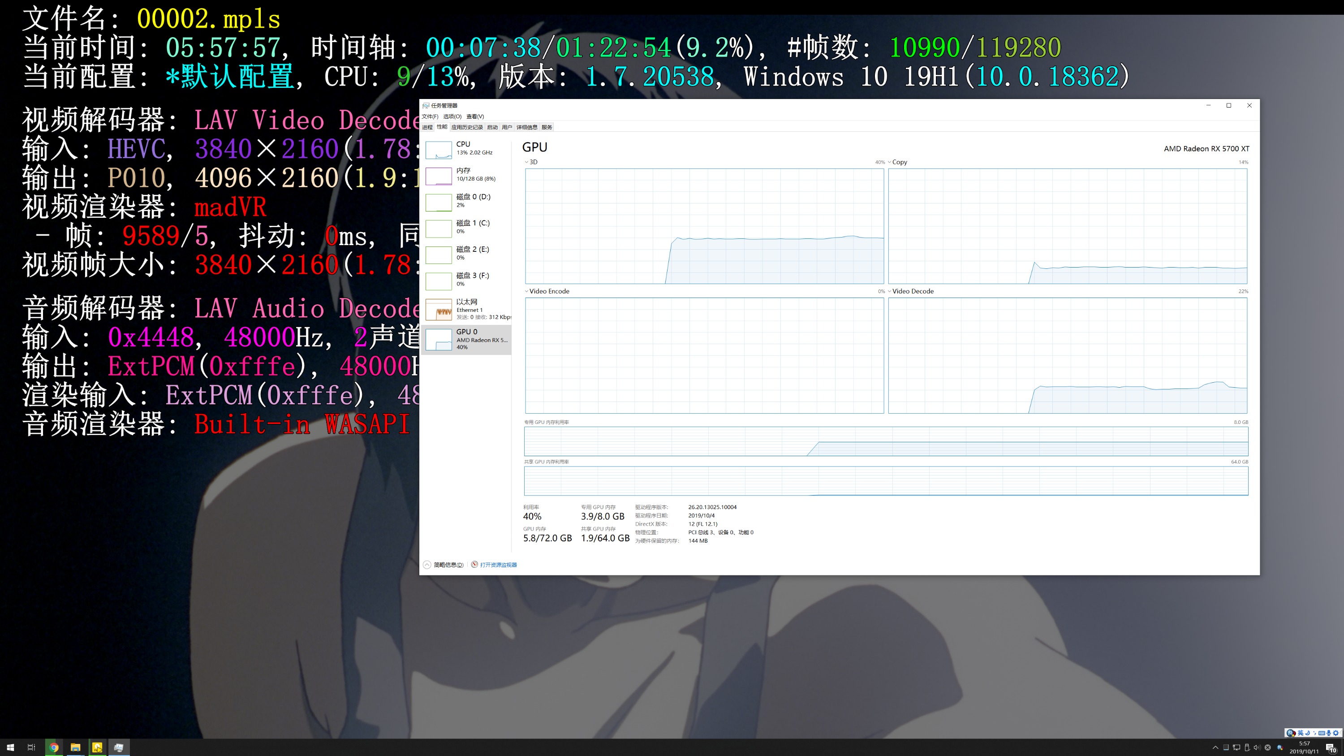
Task: Switch to the 进程 processes tab
Action: (427, 127)
